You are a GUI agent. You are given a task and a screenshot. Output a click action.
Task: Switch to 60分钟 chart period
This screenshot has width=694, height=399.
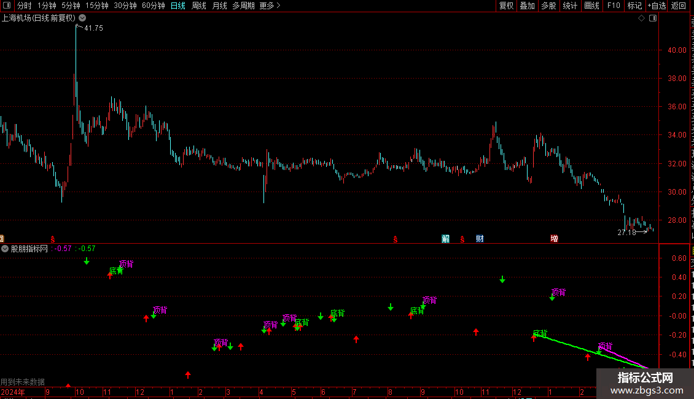(153, 6)
